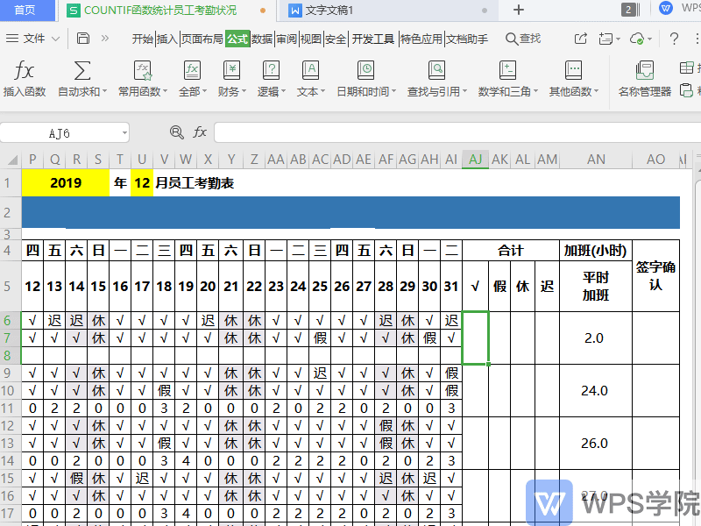Click the zoom magnifier icon beside formula bar
Screen dimensions: 701x526
tap(177, 132)
